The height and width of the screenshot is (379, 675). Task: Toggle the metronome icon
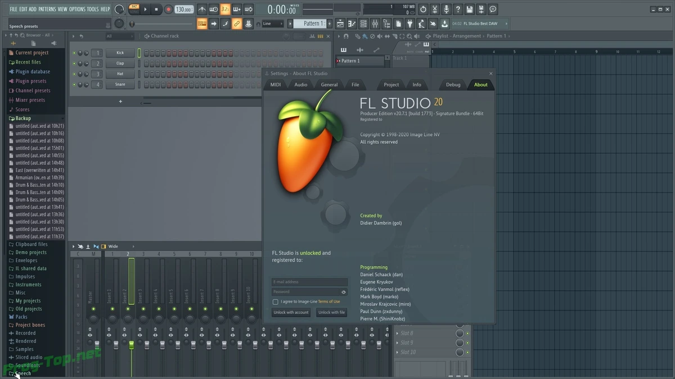click(202, 9)
